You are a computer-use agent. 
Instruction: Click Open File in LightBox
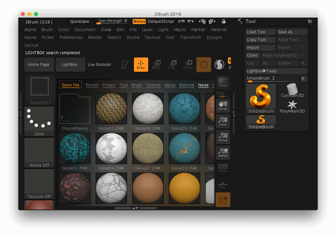tap(71, 85)
